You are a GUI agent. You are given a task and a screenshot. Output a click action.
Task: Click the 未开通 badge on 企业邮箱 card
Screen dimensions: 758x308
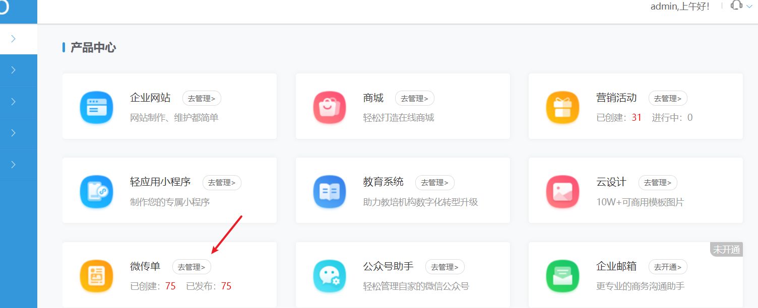726,249
